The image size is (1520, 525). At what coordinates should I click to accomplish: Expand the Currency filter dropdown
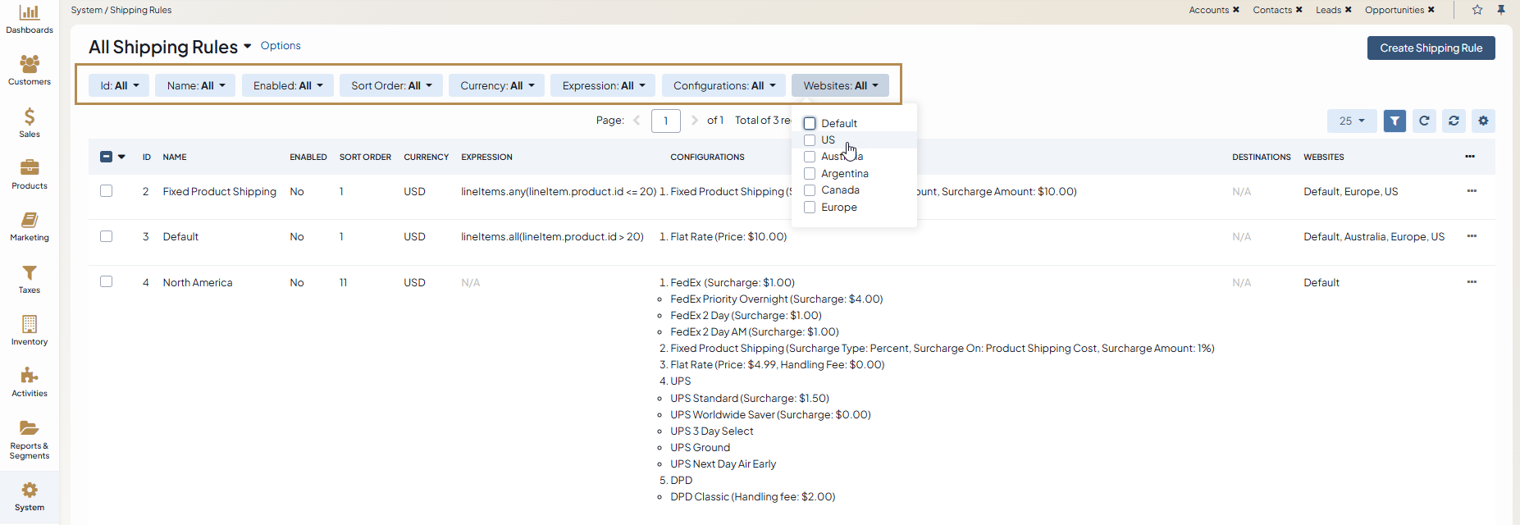tap(496, 86)
